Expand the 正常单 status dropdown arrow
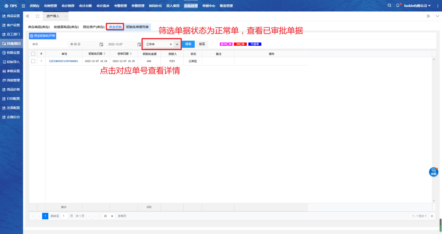Image resolution: width=442 pixels, height=234 pixels. (x=177, y=44)
